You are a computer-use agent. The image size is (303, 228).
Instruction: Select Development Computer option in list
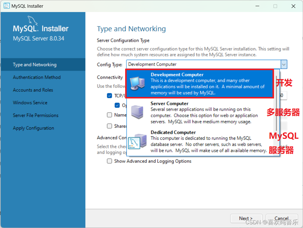(200, 84)
